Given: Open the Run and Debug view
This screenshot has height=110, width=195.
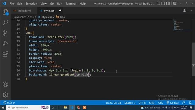Looking at the screenshot, I should (5, 44).
